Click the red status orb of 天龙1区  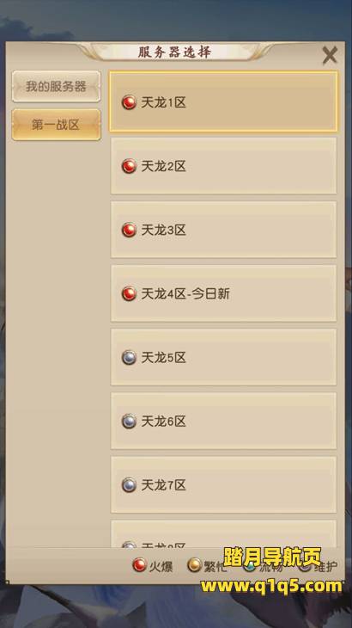point(129,102)
